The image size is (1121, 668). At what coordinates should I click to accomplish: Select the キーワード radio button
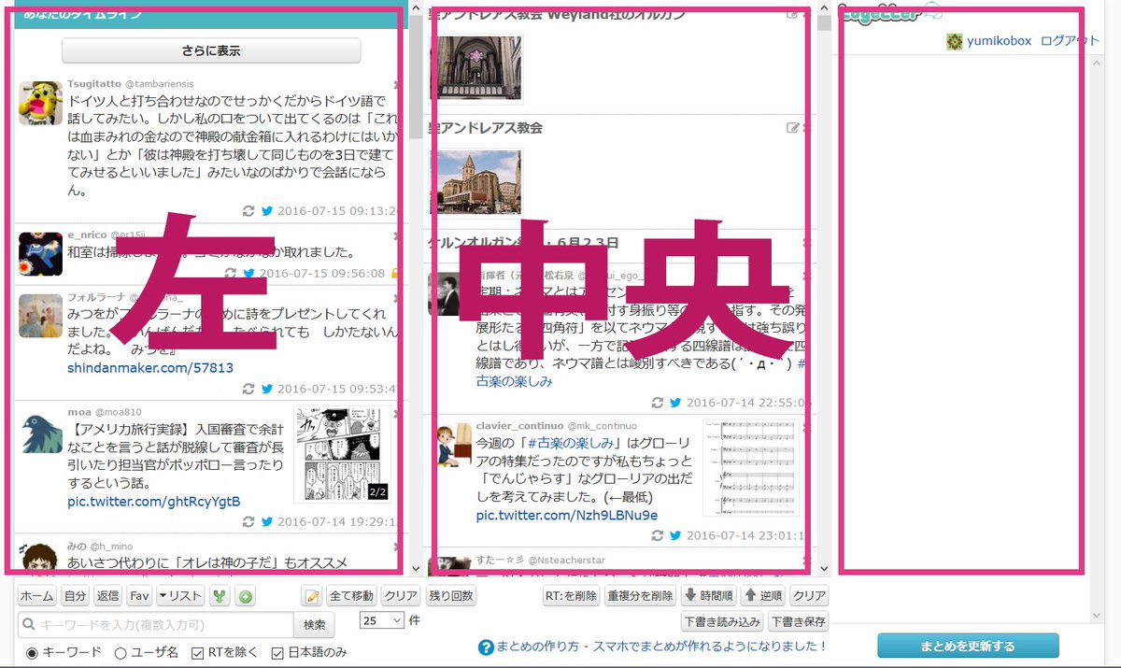coord(32,652)
